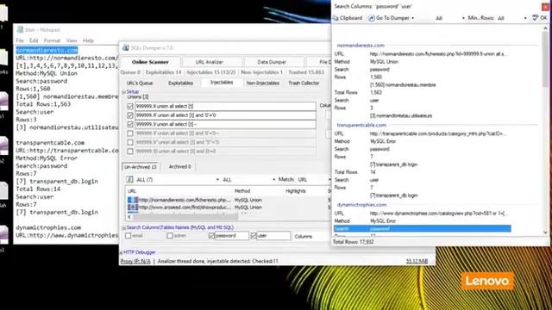Image resolution: width=552 pixels, height=310 pixels.
Task: Click the 'Total Rows:1,563' line in Notepad
Action: [x=43, y=104]
